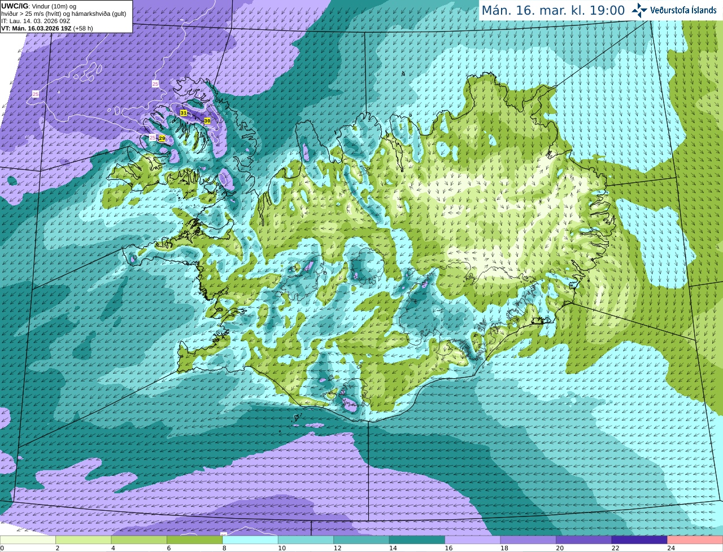Pick the 16–18 m/s lavender legend swatch

point(473,540)
